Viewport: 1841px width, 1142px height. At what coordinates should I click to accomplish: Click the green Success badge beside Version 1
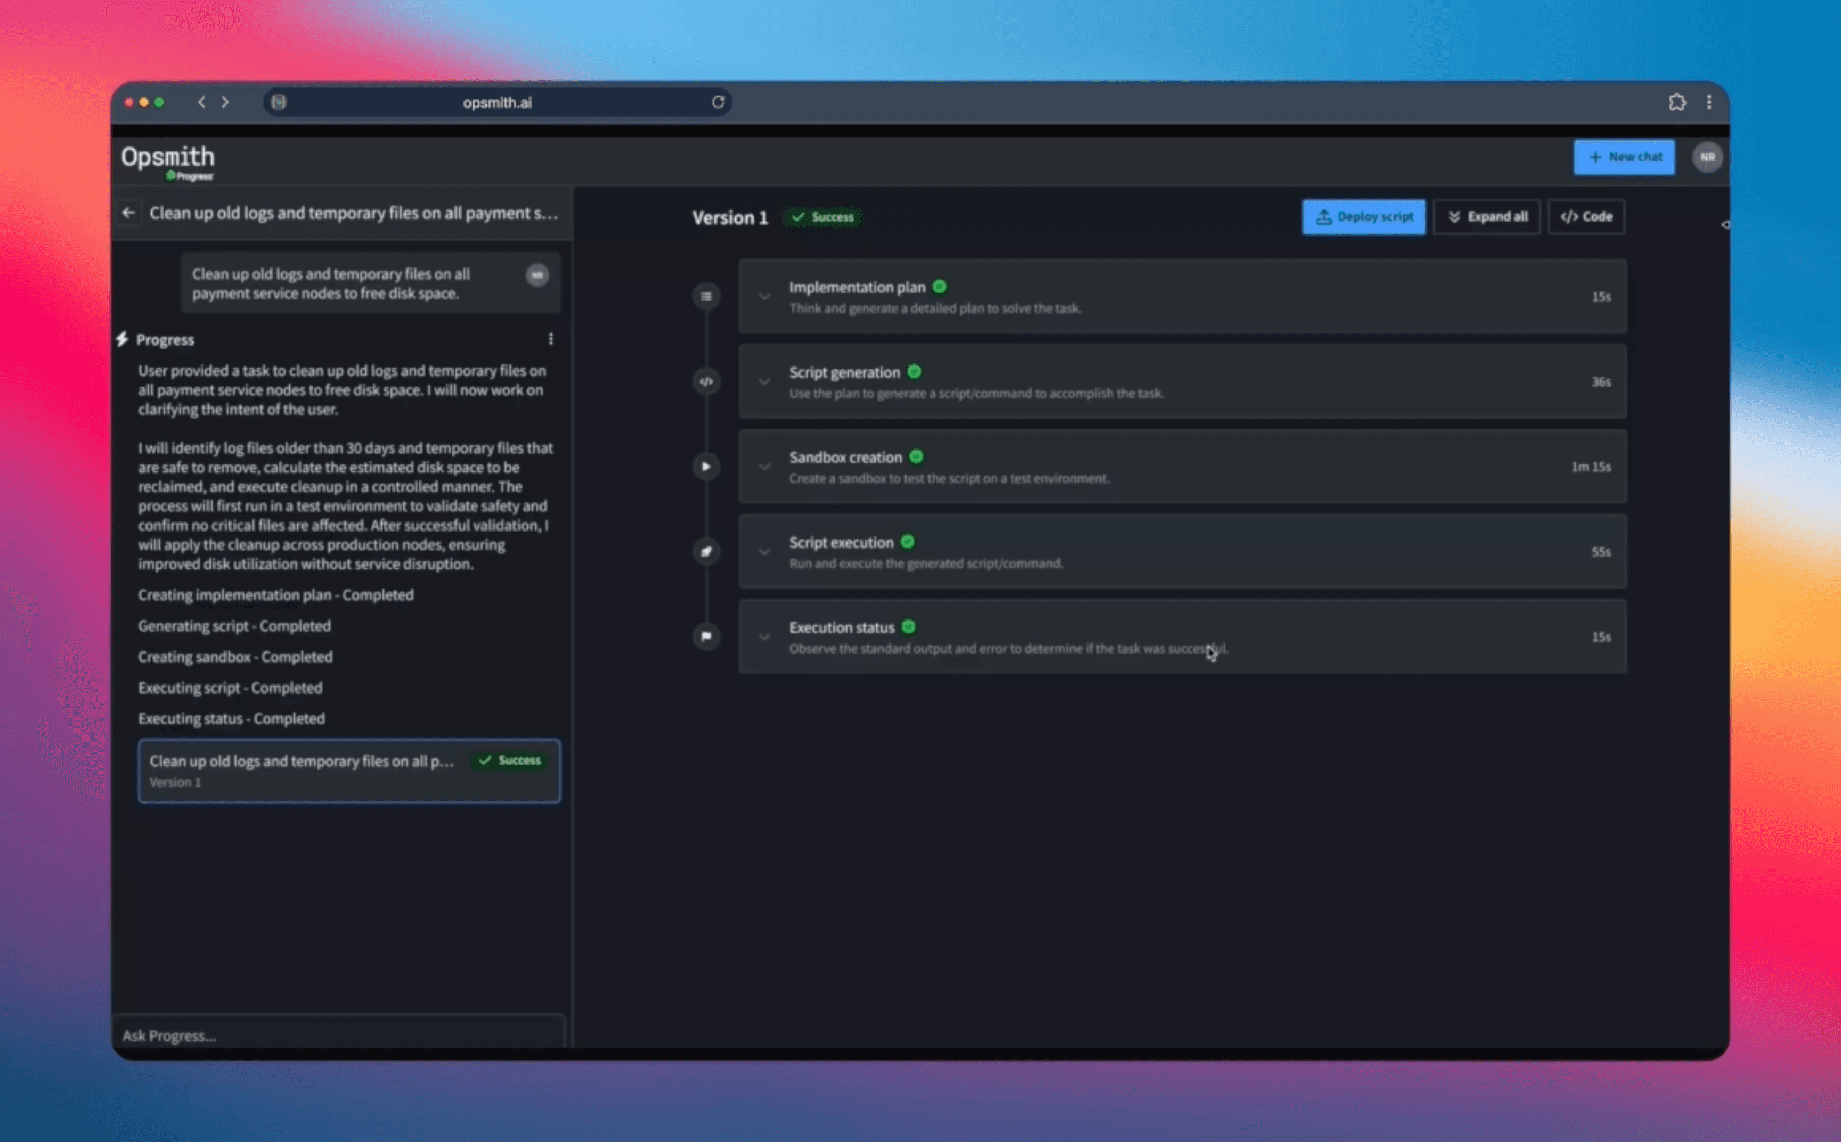coord(821,217)
